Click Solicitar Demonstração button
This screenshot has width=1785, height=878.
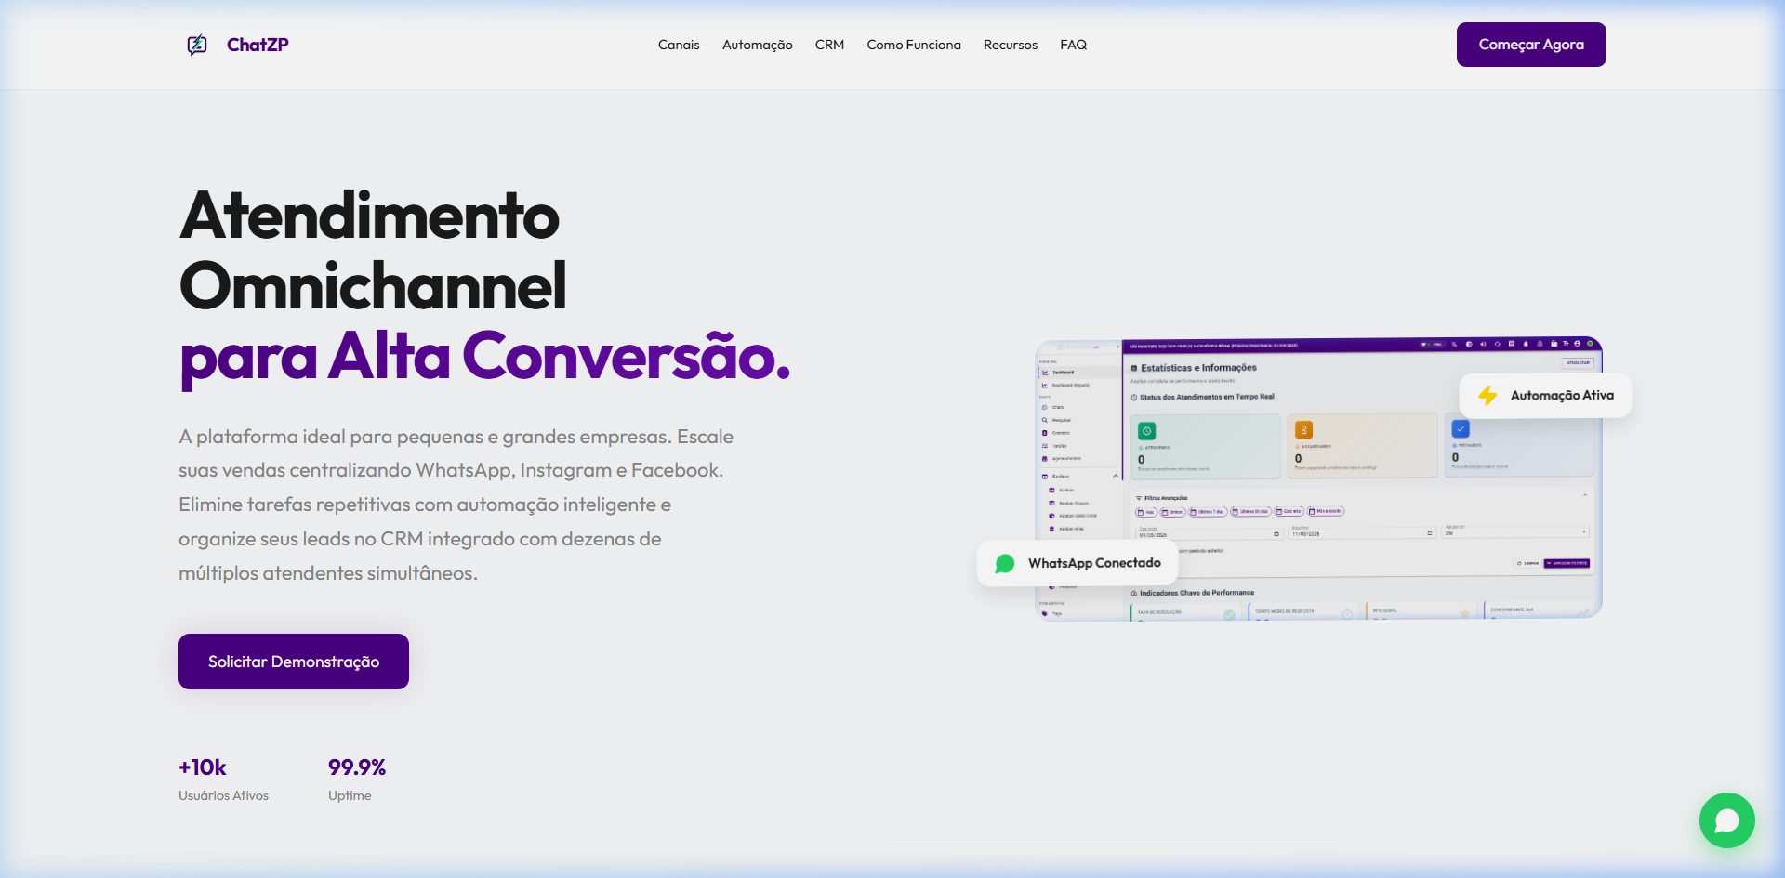tap(294, 662)
